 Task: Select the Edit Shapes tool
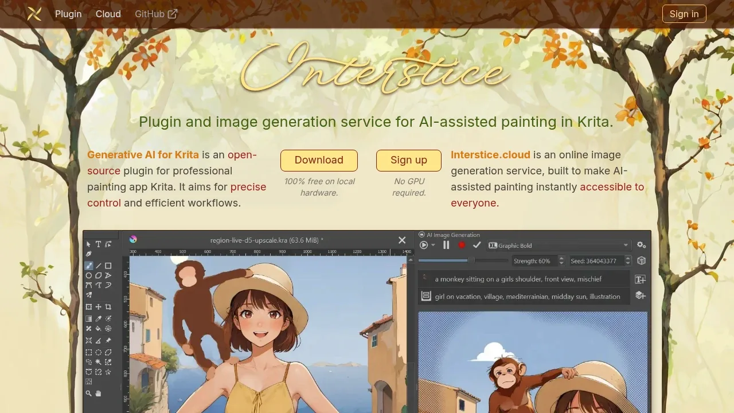coord(108,244)
